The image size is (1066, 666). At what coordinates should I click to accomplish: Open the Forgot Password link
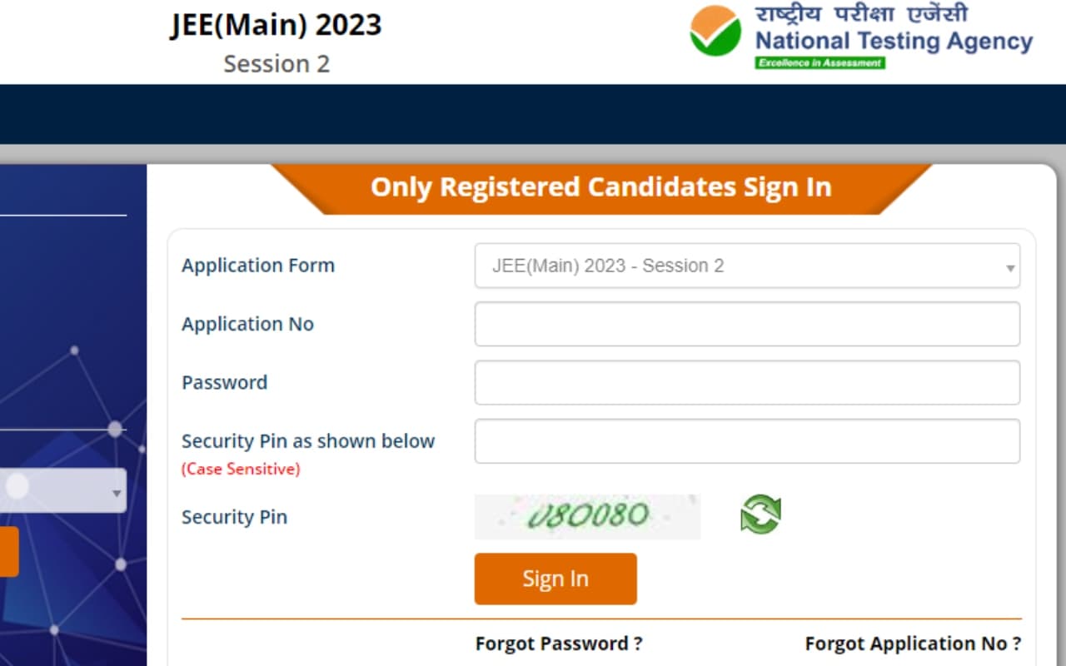click(558, 643)
